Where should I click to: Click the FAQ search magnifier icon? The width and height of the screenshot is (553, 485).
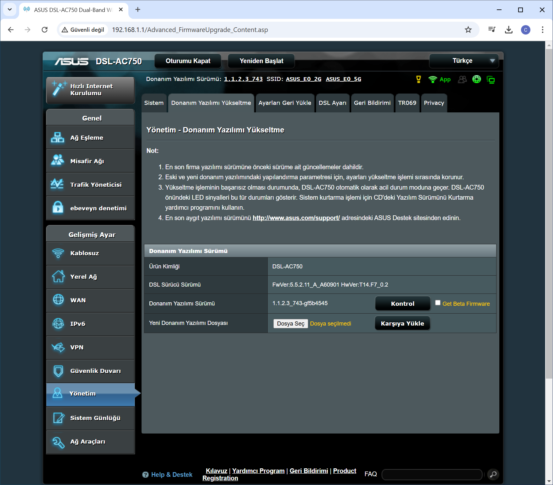coord(493,474)
